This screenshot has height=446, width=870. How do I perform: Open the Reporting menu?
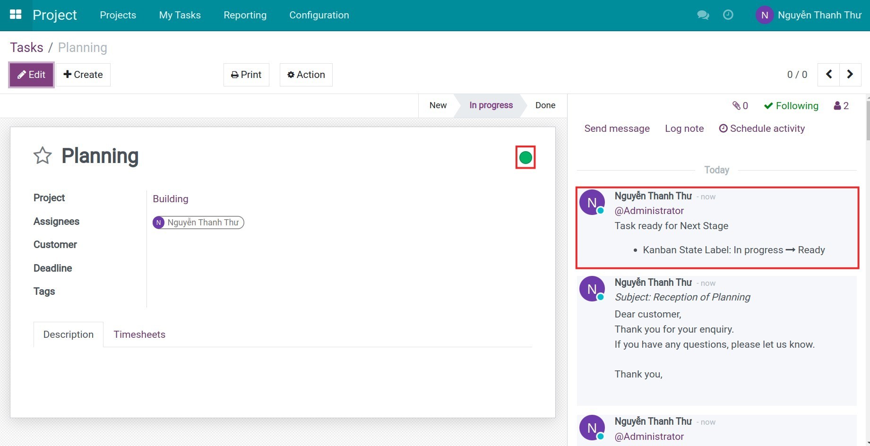click(245, 15)
